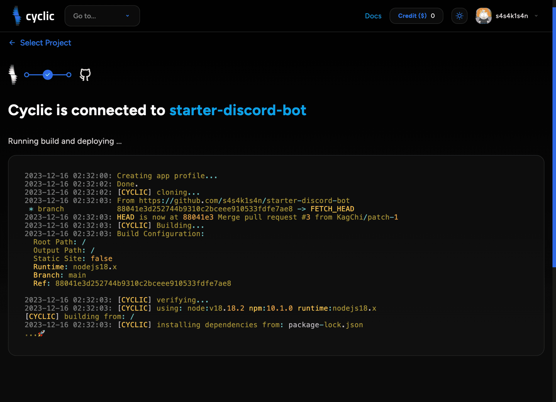Open the Go to... dropdown
556x402 pixels.
pyautogui.click(x=102, y=16)
